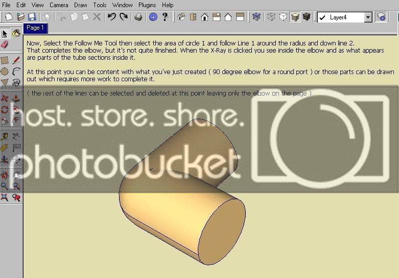Image resolution: width=399 pixels, height=278 pixels.
Task: Click the Copy toolbar icon
Action: pyautogui.click(x=74, y=17)
